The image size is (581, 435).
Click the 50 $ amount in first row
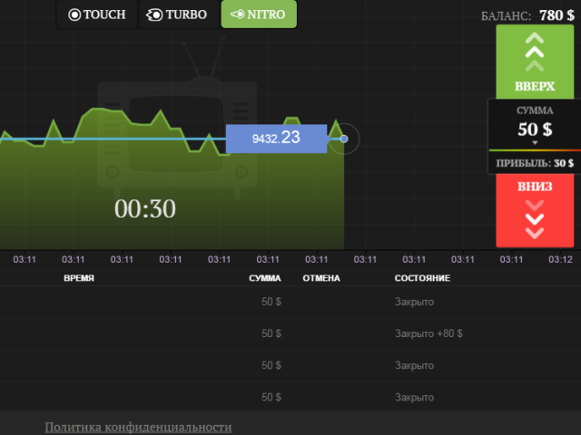(271, 302)
